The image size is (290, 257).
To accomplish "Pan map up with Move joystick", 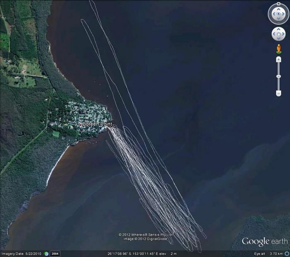I will coord(278,29).
